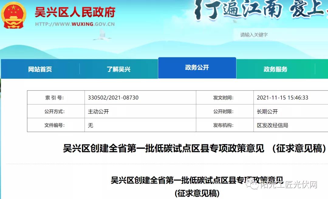Click the 吴兴区人民政府 site title
Image resolution: width=328 pixels, height=199 pixels.
click(x=75, y=13)
